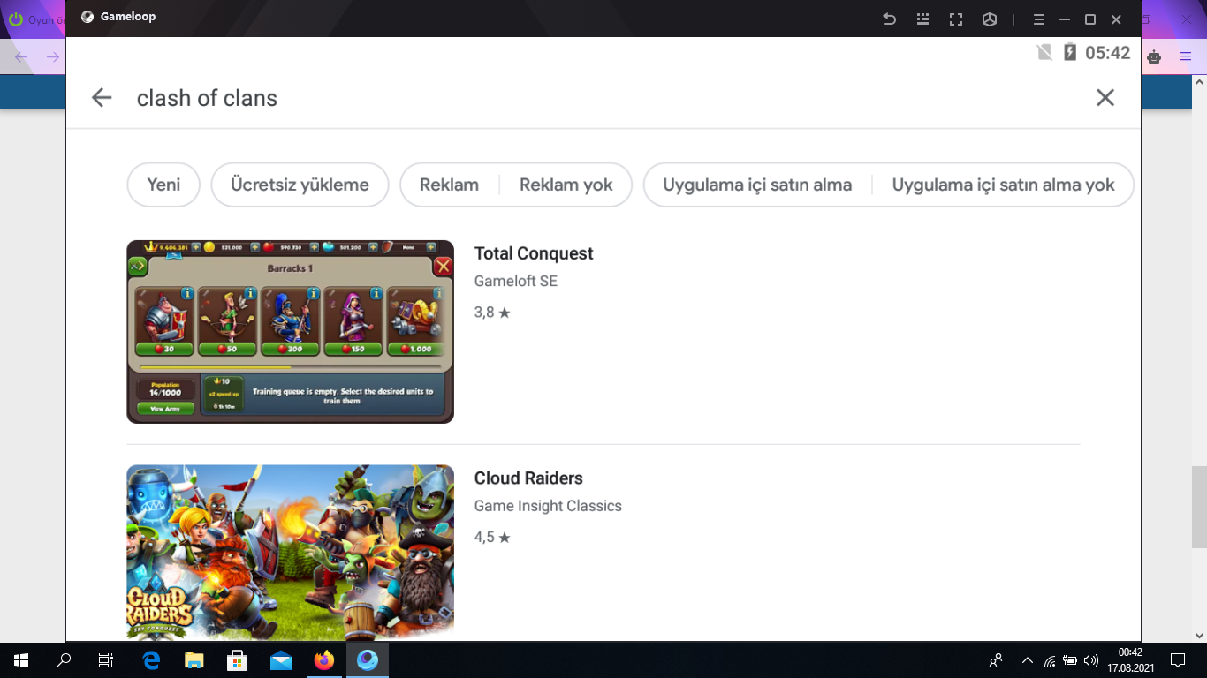Screen dimensions: 1207x678
Task: Go back from the clash of clans search
Action: [102, 98]
